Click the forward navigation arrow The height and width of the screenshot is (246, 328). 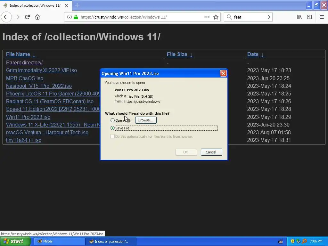click(x=17, y=17)
